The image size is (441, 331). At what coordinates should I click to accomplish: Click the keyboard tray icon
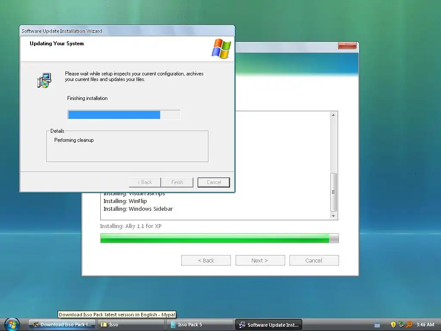[x=377, y=325]
